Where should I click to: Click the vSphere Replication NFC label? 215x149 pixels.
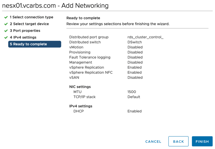pyautogui.click(x=91, y=72)
